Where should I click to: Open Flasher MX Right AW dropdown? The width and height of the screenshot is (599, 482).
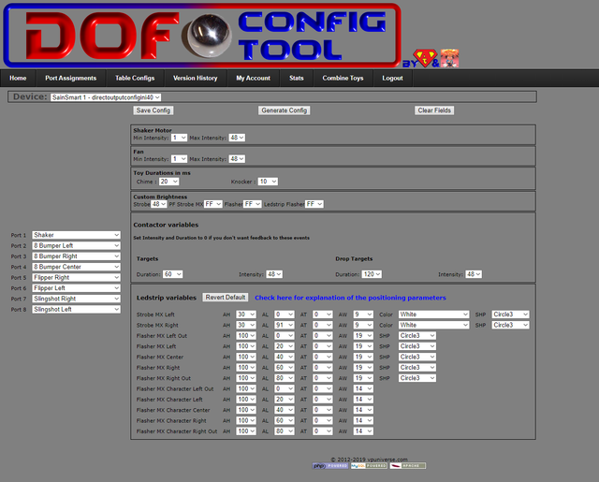click(x=363, y=368)
